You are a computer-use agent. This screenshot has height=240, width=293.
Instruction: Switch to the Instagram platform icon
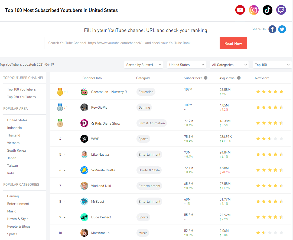254,10
